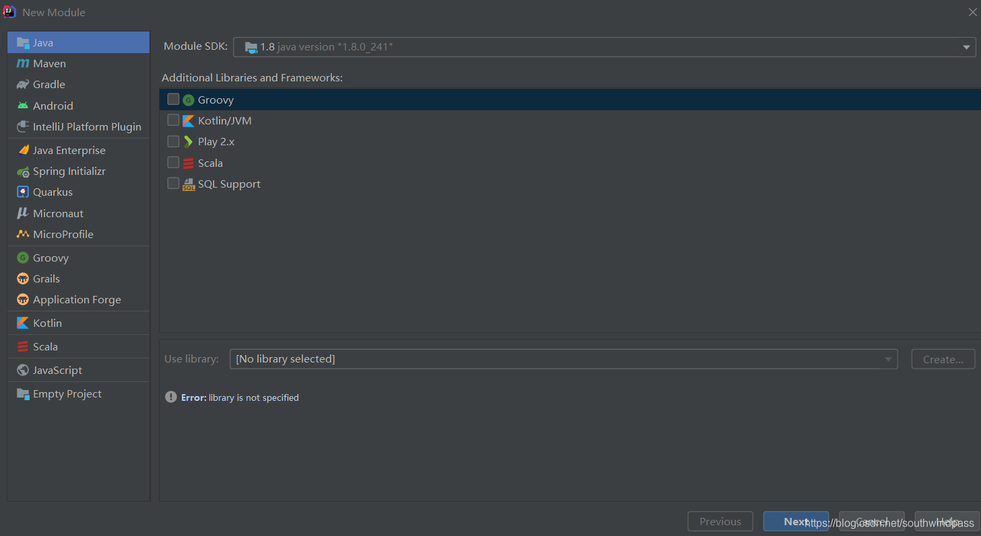Choose Java Enterprise module type
Image resolution: width=981 pixels, height=536 pixels.
[78, 150]
